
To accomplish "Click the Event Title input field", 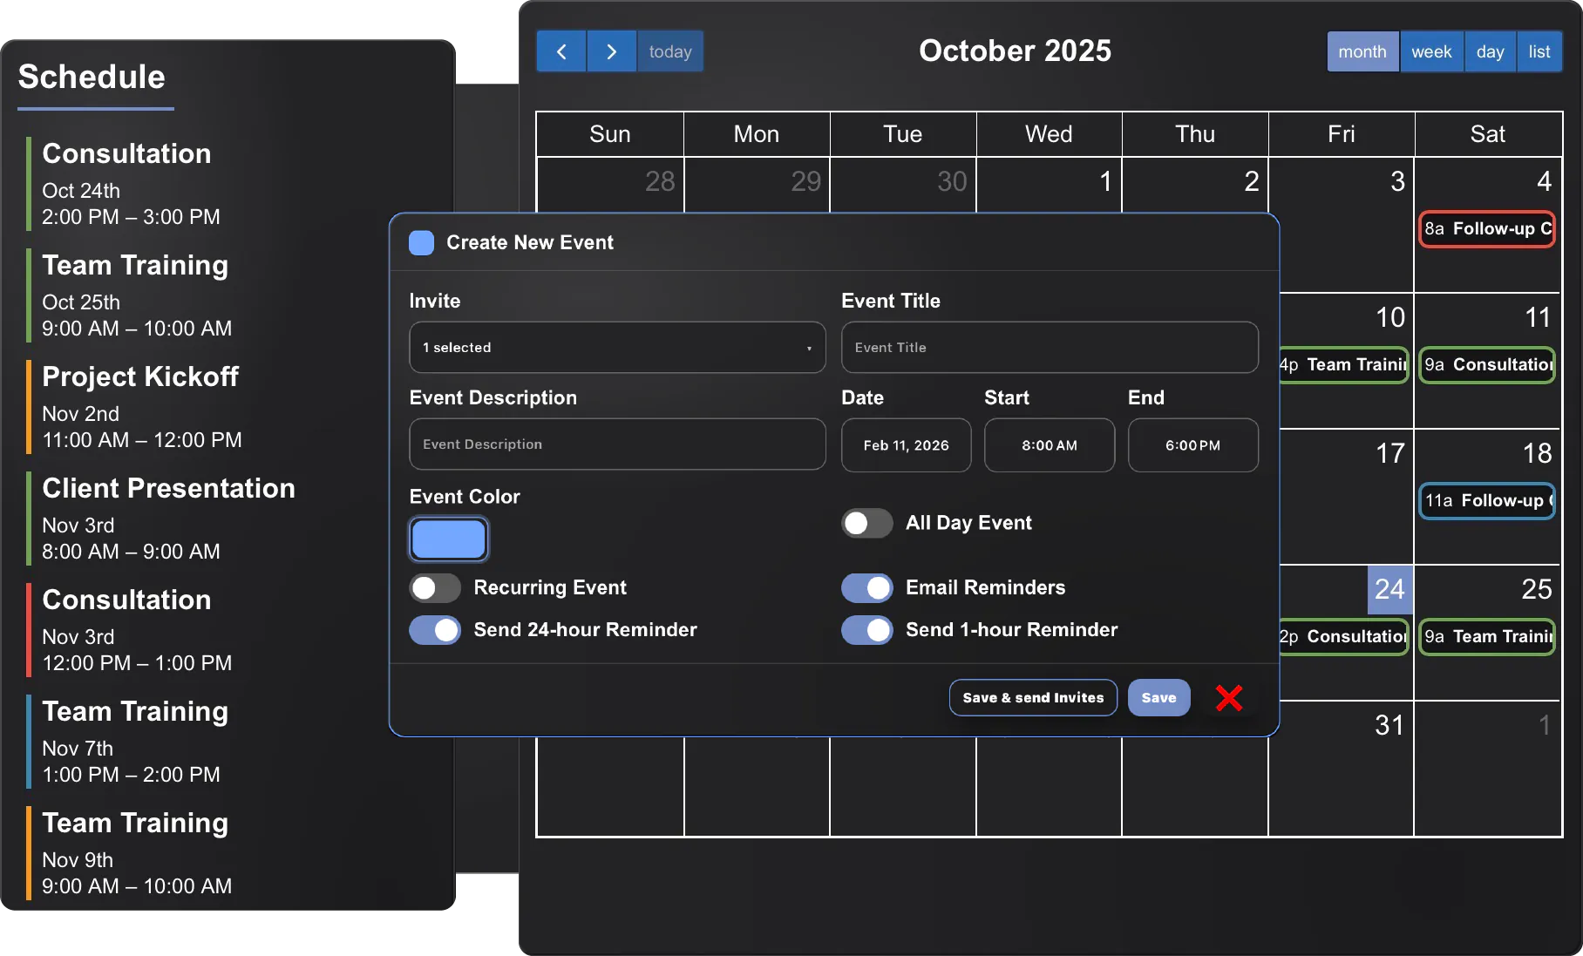I will tap(1049, 347).
